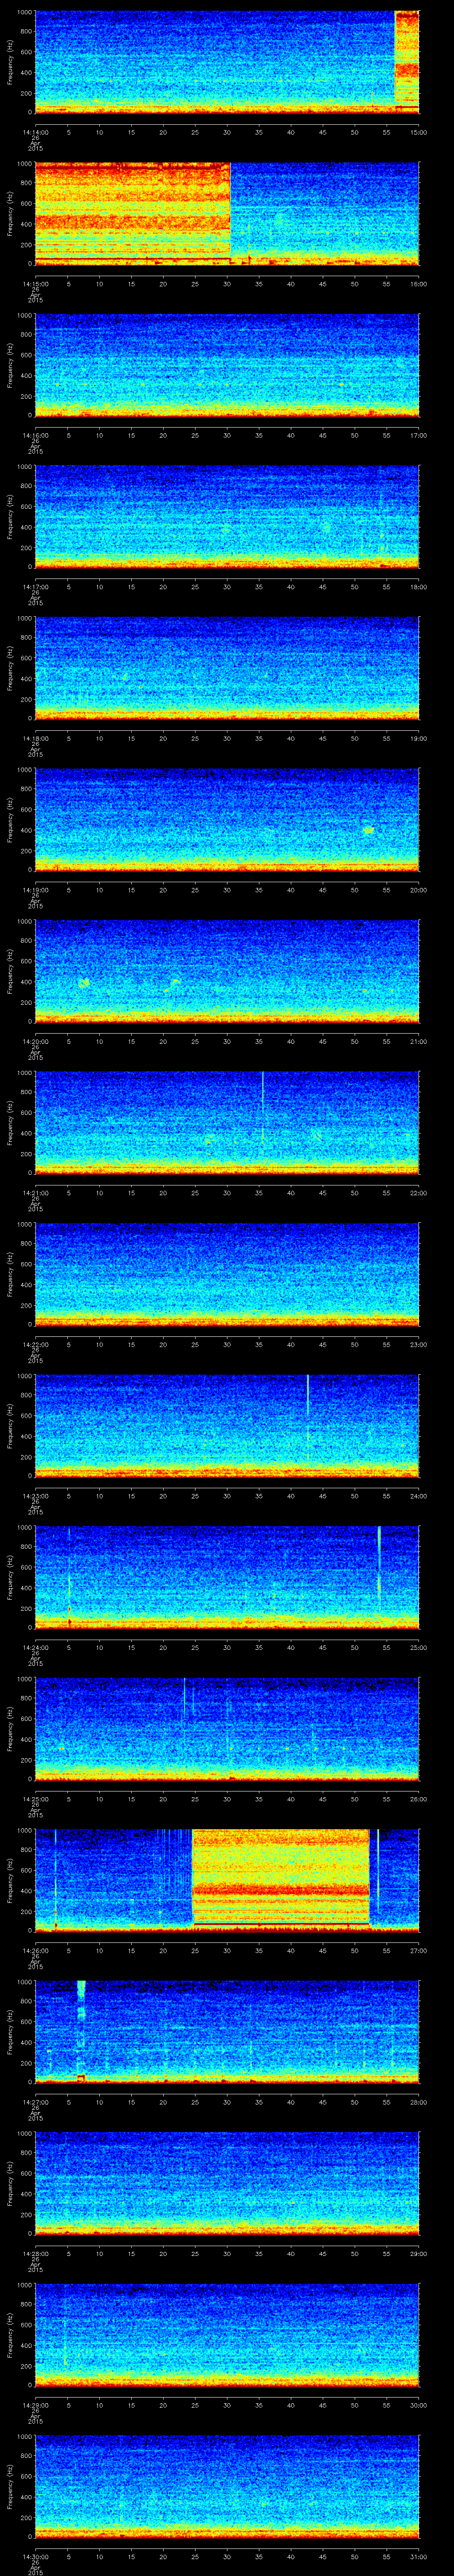Click the quiet blue section of the 14:15:00 spectrogram
The width and height of the screenshot is (454, 2576).
tap(325, 213)
